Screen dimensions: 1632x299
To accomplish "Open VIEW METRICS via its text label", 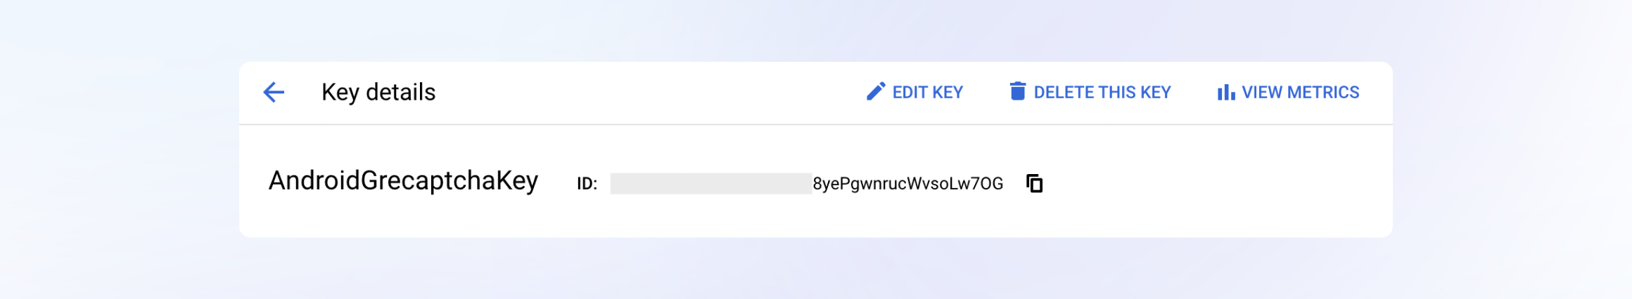I will point(1300,92).
